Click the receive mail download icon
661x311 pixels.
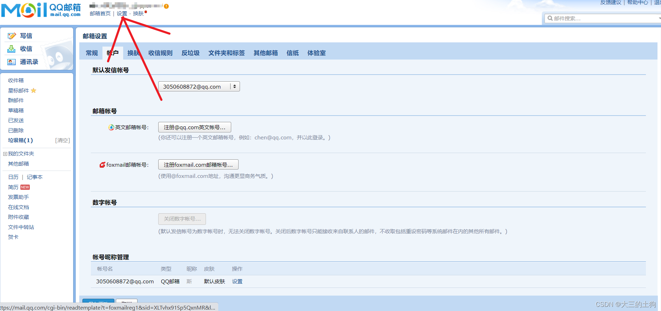12,49
